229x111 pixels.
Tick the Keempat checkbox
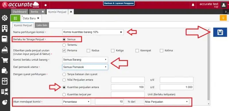point(137,51)
